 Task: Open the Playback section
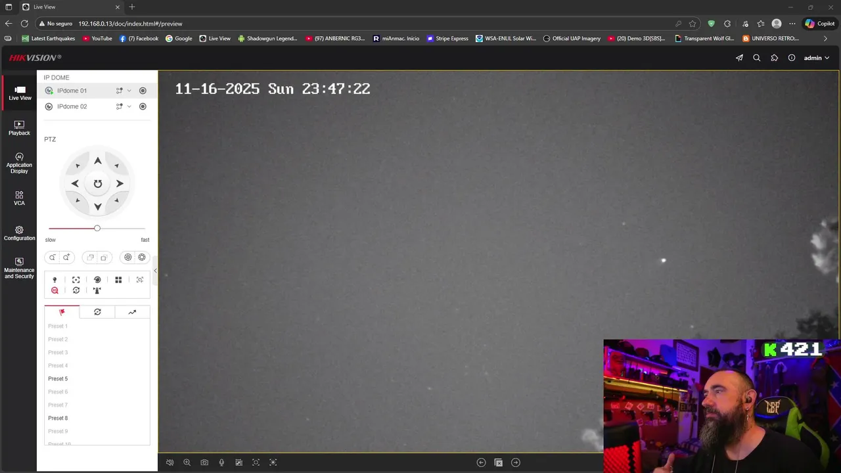pos(19,128)
